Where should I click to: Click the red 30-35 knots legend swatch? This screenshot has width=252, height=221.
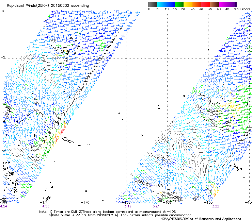(206, 4)
